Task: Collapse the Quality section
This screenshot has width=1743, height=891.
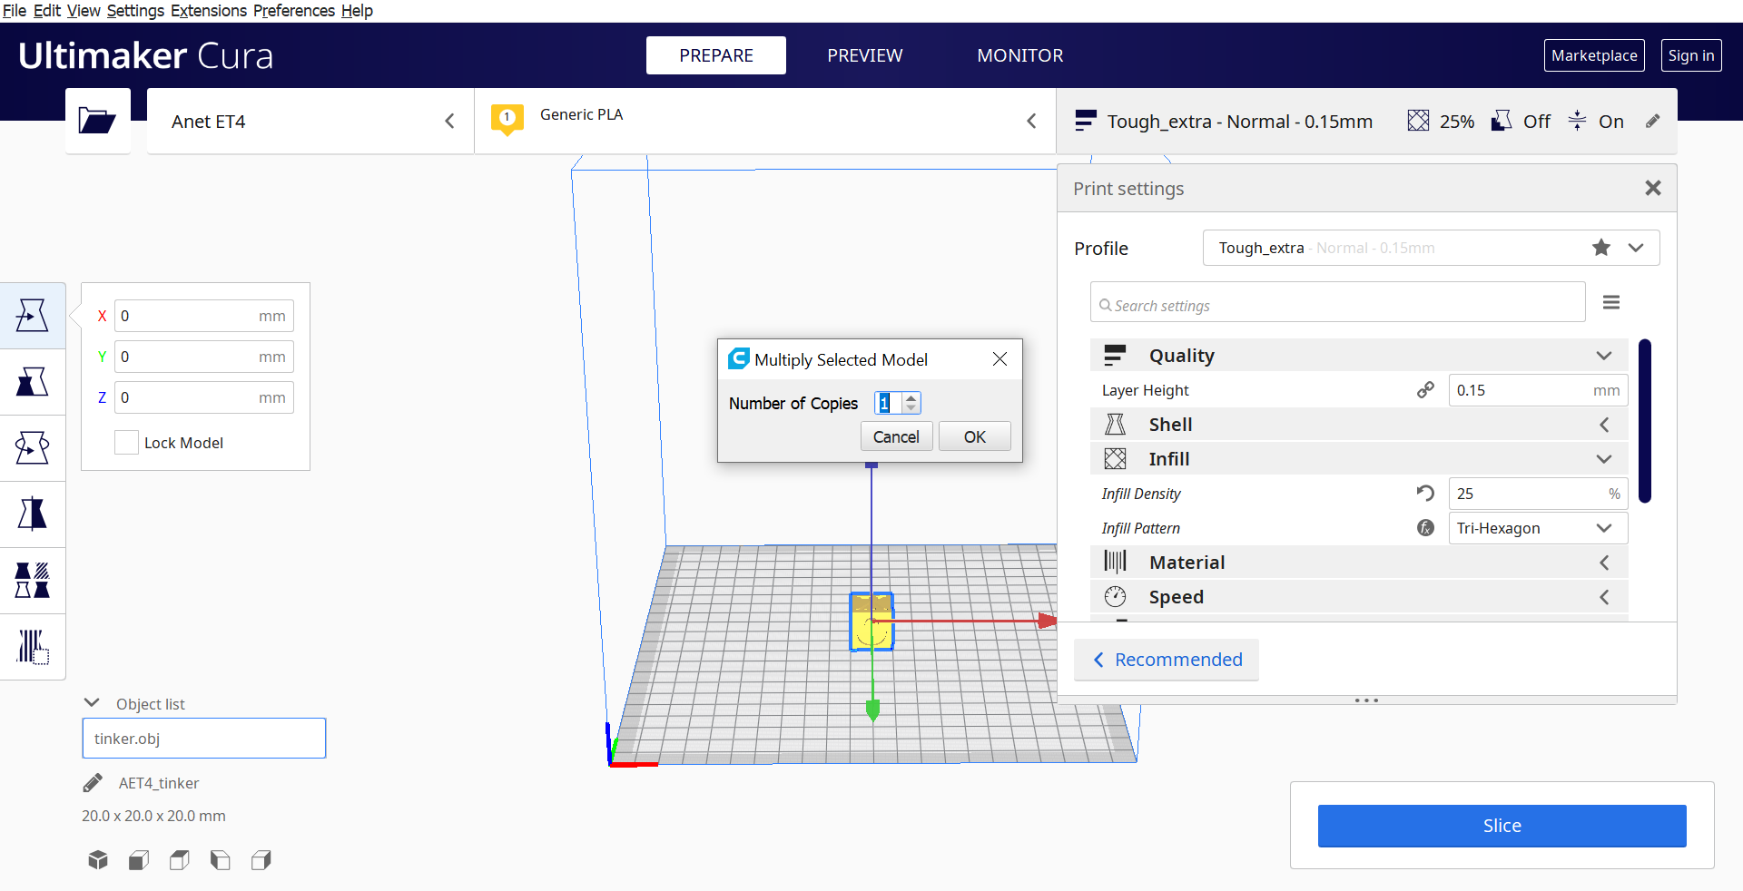Action: coord(1359,356)
